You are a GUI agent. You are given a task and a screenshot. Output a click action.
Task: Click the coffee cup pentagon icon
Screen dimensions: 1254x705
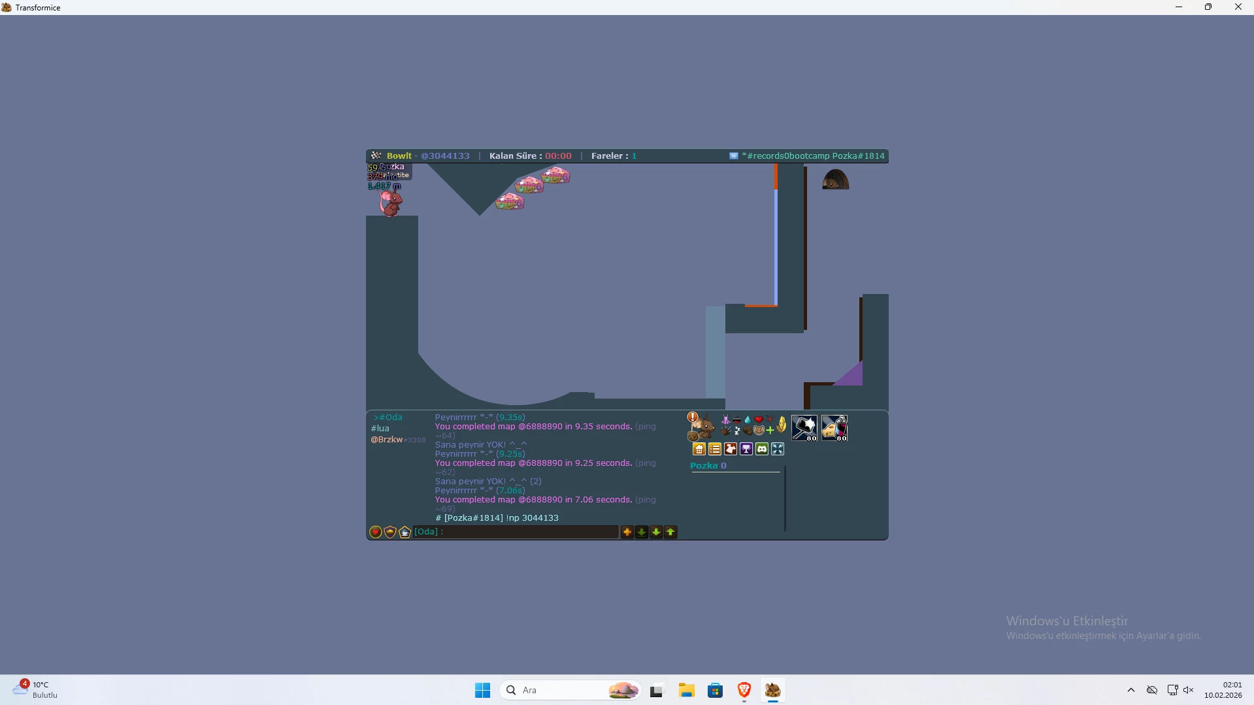tap(404, 532)
